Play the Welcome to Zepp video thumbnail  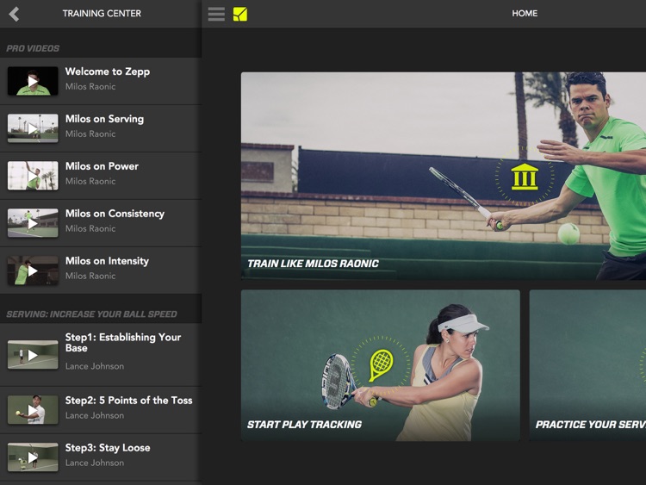coord(33,81)
